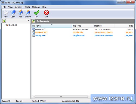The height and width of the screenshot is (104, 136).
Task: Select the README.TXT file name
Action: (41, 32)
